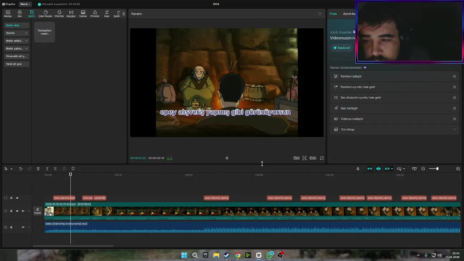Open Yerel alt yazı option
This screenshot has height=261, width=464.
[17, 64]
